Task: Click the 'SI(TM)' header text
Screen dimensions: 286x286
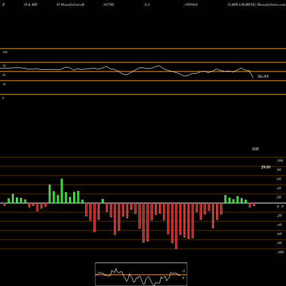Action: pos(109,5)
